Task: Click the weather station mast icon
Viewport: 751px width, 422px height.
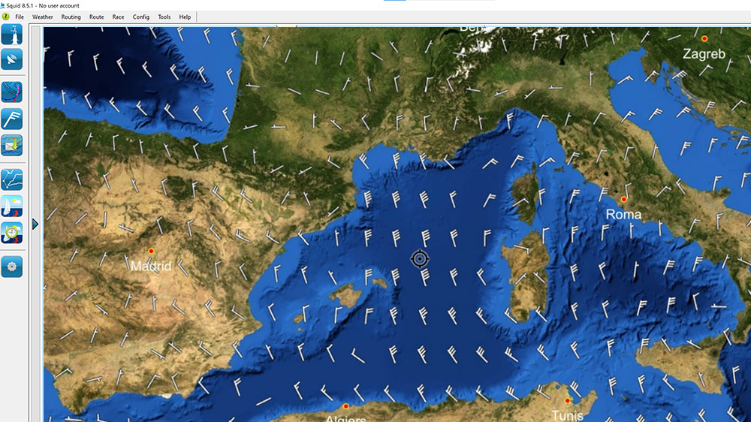Action: click(12, 35)
